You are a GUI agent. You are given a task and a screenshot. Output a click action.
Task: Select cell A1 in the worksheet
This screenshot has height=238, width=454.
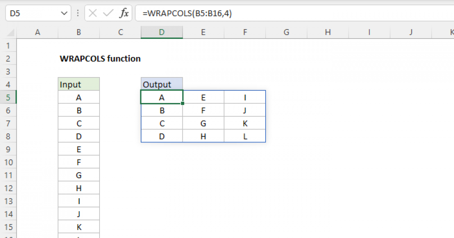click(x=37, y=45)
